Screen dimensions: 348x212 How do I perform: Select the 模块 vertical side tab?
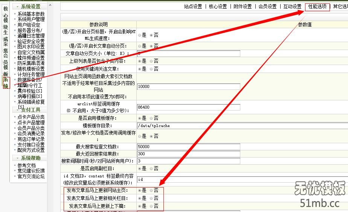[x=6, y=23]
